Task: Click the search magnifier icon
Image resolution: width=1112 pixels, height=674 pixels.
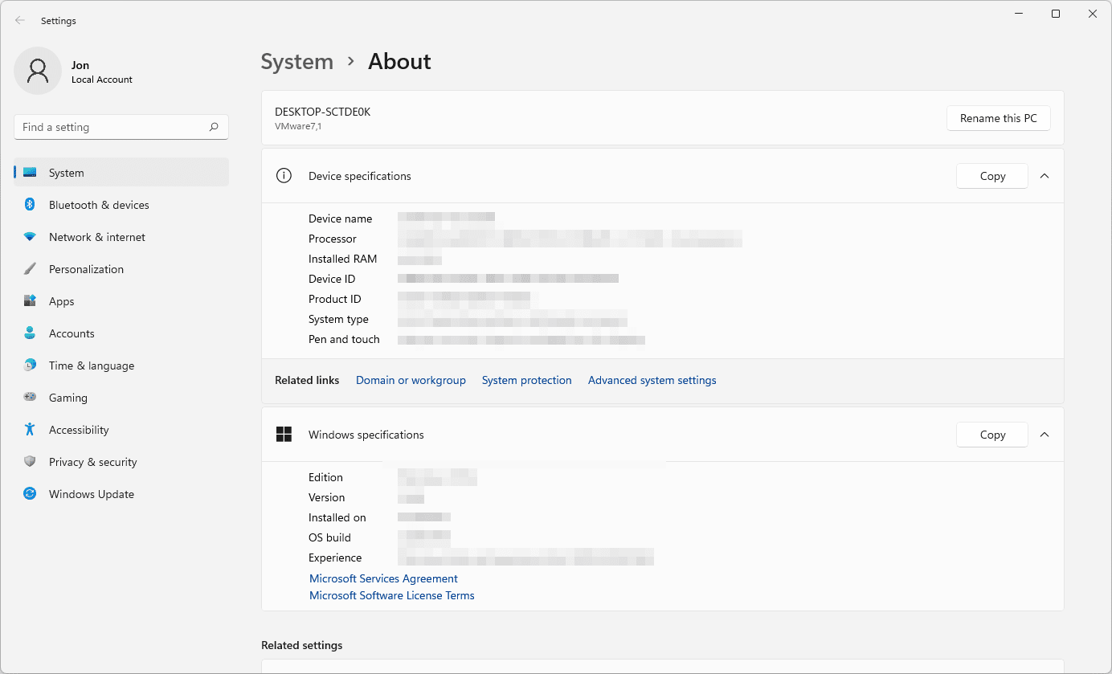Action: [x=214, y=127]
